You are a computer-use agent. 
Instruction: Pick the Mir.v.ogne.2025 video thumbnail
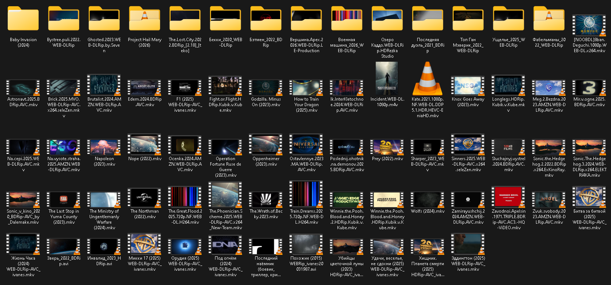coord(589,88)
